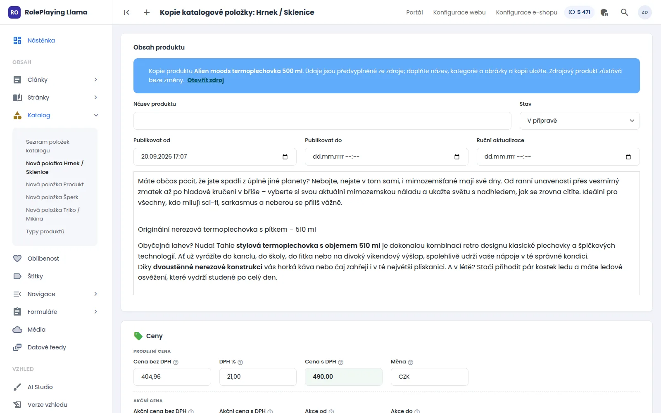The height and width of the screenshot is (413, 661).
Task: Open Typy produktů in sidebar
Action: click(45, 232)
